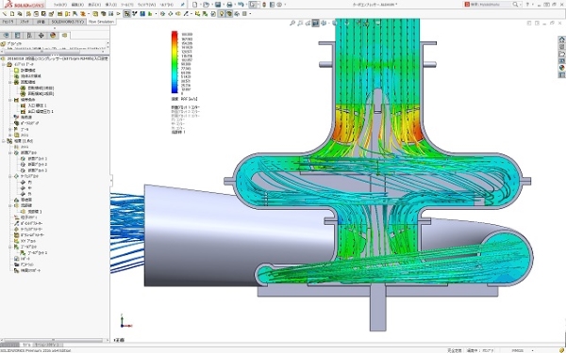Collapse the Cut Plots tree branch
Image resolution: width=566 pixels, height=353 pixels.
coord(10,152)
